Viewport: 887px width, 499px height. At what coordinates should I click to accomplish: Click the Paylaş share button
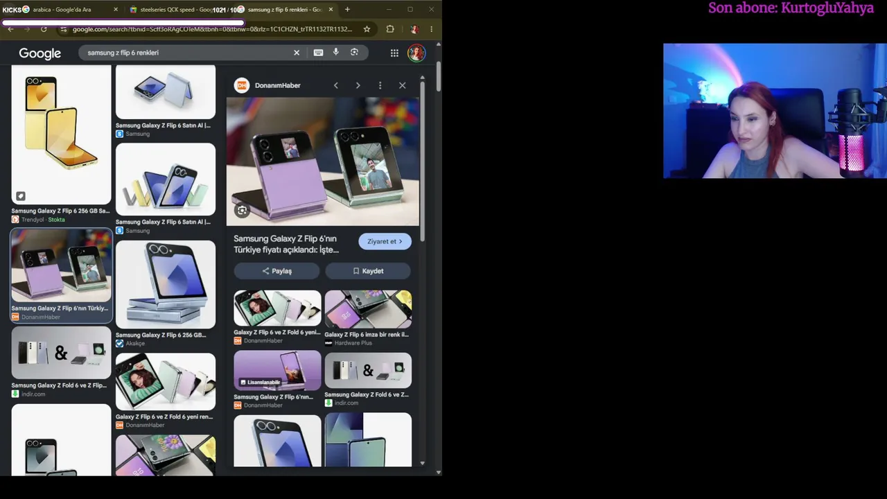click(x=276, y=271)
